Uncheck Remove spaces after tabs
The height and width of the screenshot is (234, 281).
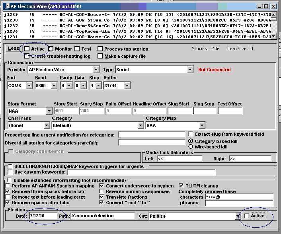[8, 203]
